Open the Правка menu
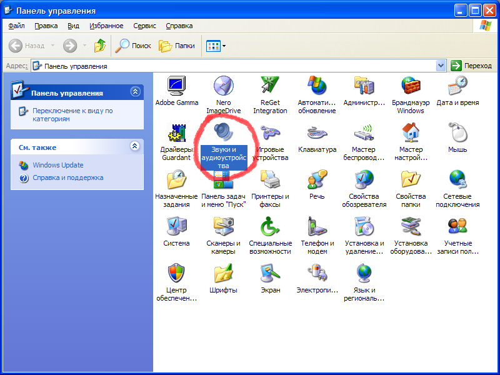Image resolution: width=500 pixels, height=375 pixels. (x=46, y=26)
